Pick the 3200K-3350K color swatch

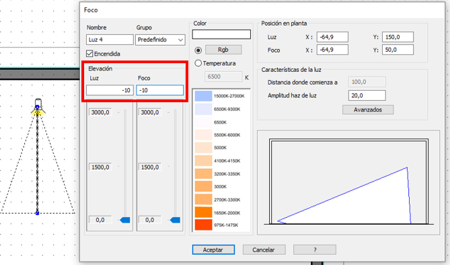pos(204,174)
